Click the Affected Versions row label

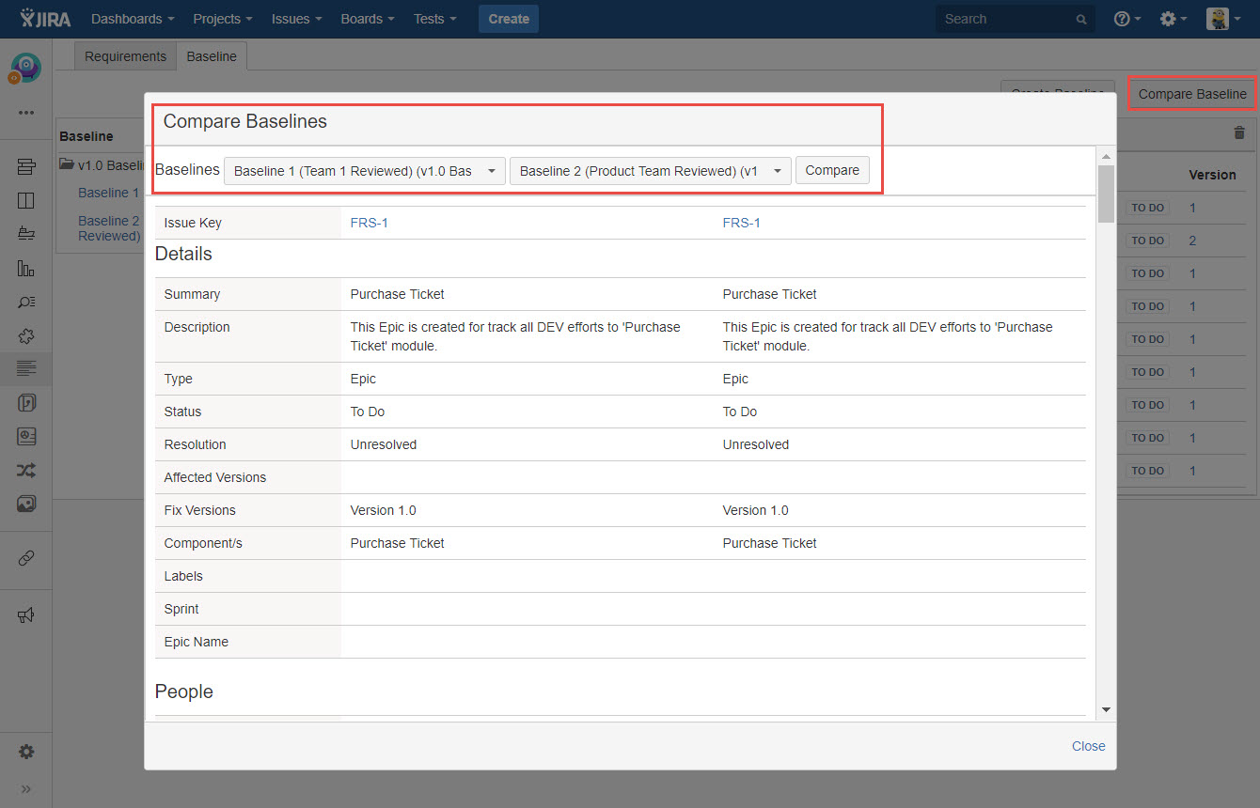[214, 477]
